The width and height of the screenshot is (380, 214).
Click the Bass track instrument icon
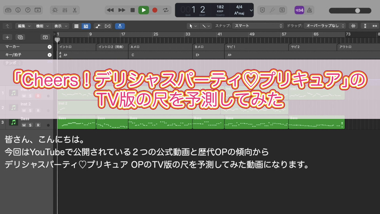[13, 122]
